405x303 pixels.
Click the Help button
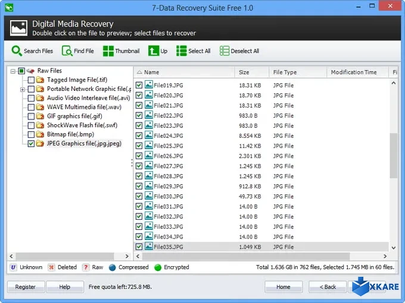(x=64, y=287)
